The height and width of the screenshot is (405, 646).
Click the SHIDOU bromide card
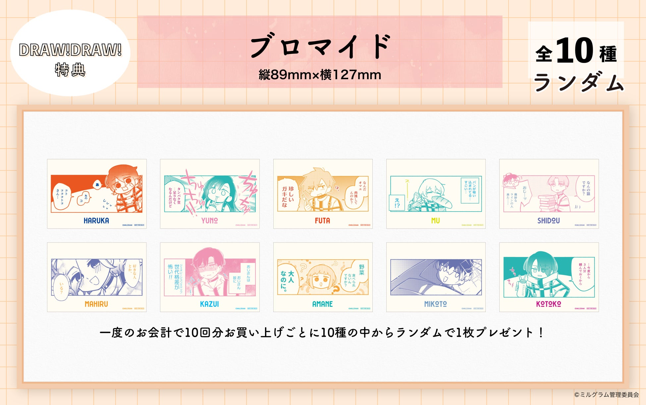549,194
